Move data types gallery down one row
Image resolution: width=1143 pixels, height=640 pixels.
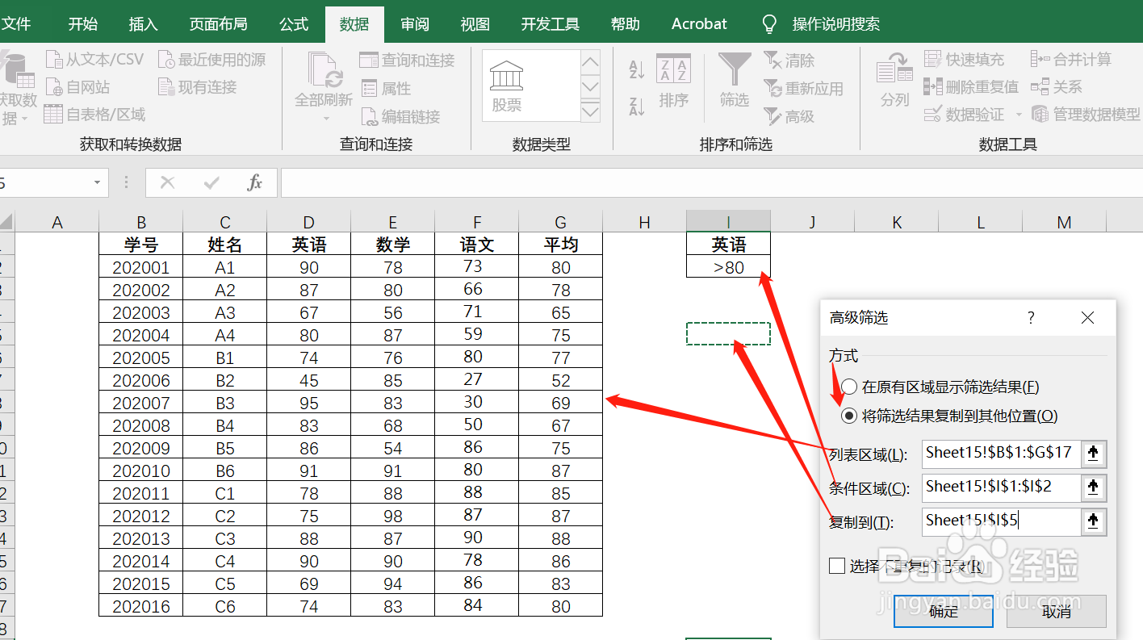(591, 86)
